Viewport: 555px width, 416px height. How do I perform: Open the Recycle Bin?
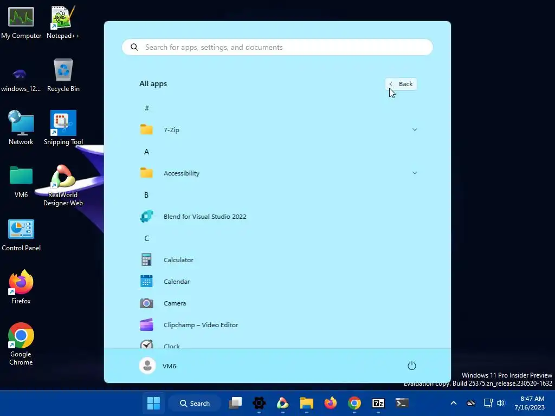(63, 75)
